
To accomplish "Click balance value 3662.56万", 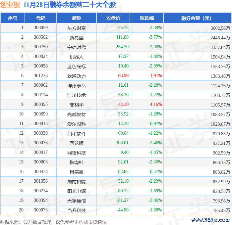I will (220, 28).
